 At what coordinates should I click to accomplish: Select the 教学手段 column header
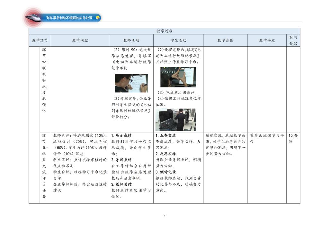pos(267,41)
